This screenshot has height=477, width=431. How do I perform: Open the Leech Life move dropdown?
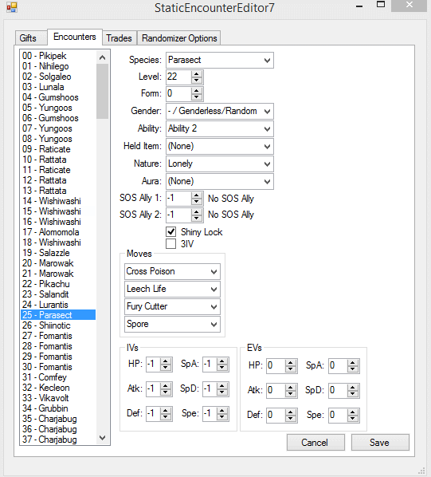(172, 289)
